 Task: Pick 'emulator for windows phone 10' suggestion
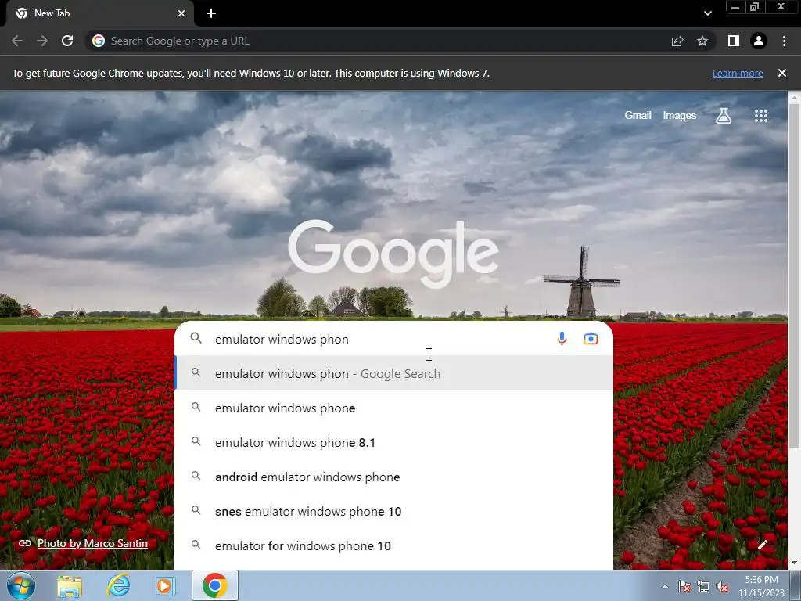[x=394, y=545]
